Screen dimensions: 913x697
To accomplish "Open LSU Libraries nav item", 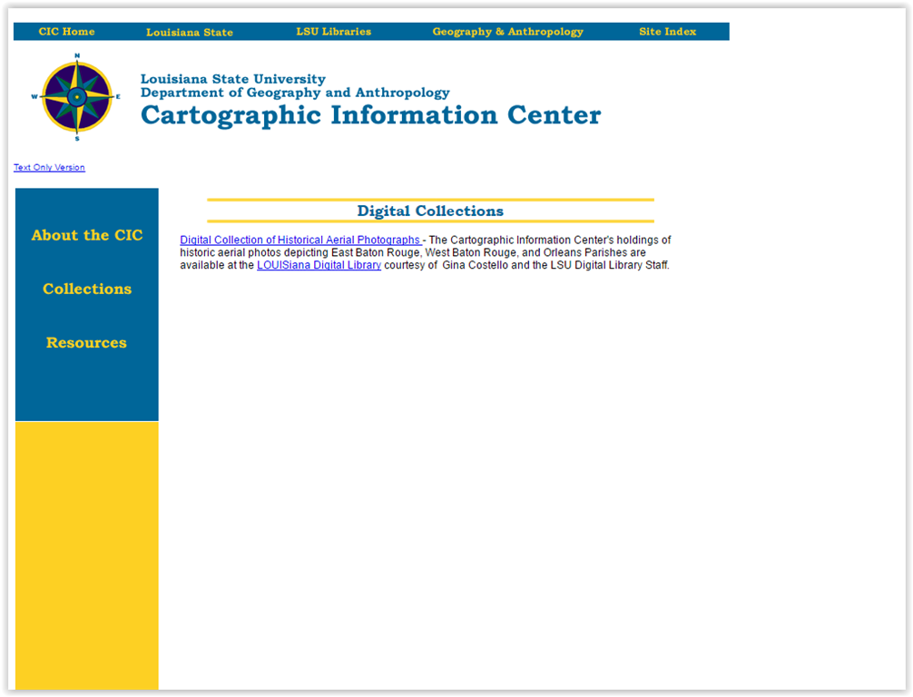I will pyautogui.click(x=334, y=32).
